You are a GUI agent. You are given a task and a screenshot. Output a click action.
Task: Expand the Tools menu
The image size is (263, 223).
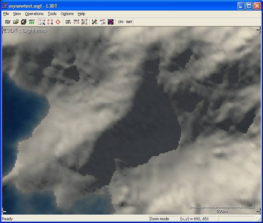coord(52,14)
